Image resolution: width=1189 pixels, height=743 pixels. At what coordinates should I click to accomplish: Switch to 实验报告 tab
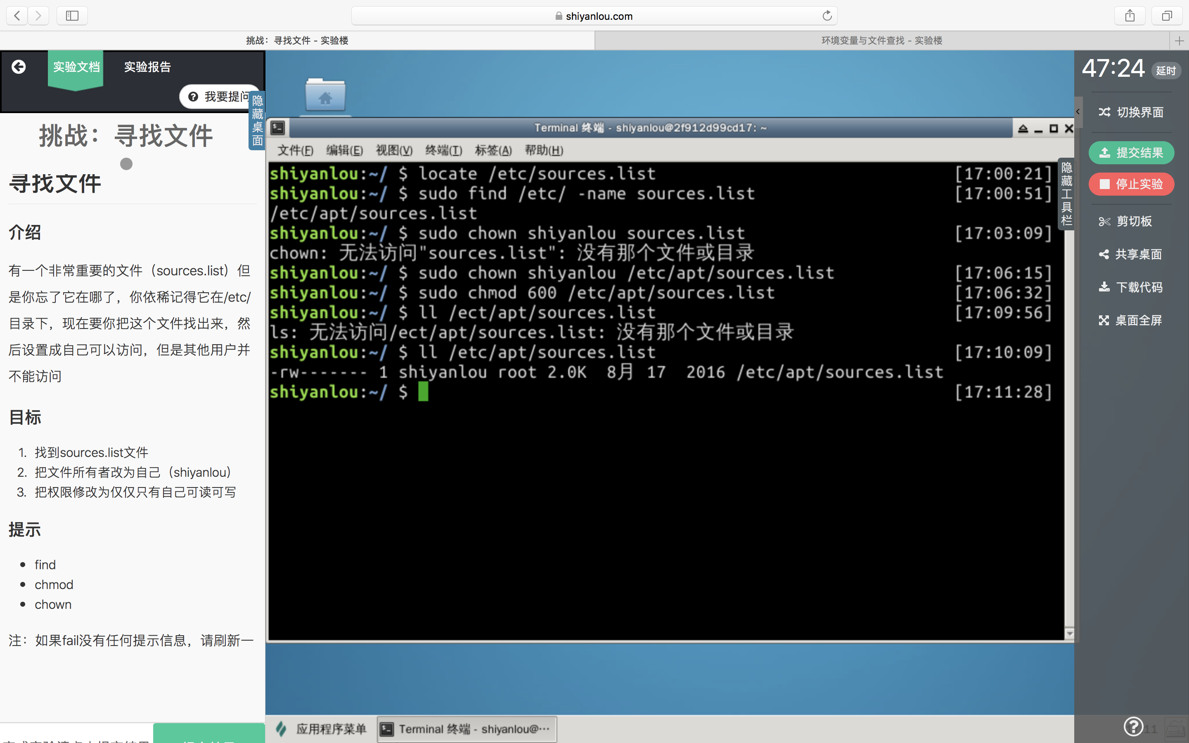click(147, 67)
